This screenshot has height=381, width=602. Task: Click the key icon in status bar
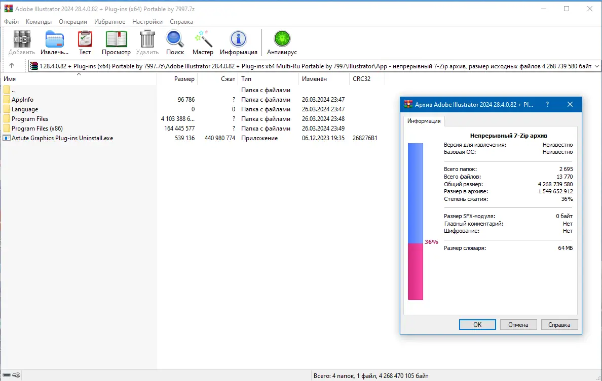17,375
